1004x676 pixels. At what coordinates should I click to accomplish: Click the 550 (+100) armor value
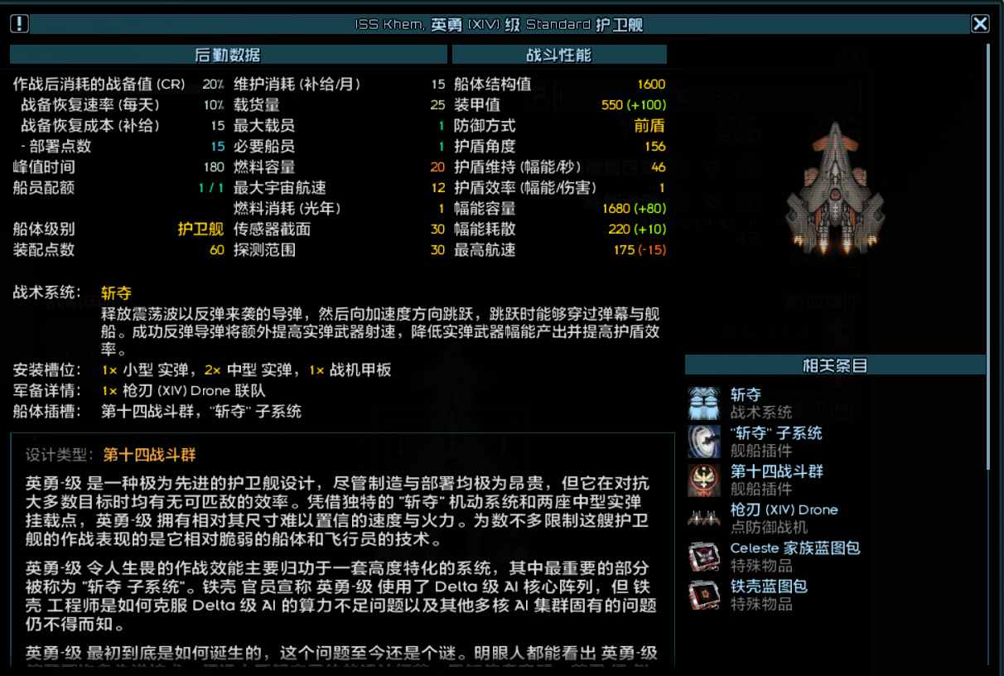point(634,105)
